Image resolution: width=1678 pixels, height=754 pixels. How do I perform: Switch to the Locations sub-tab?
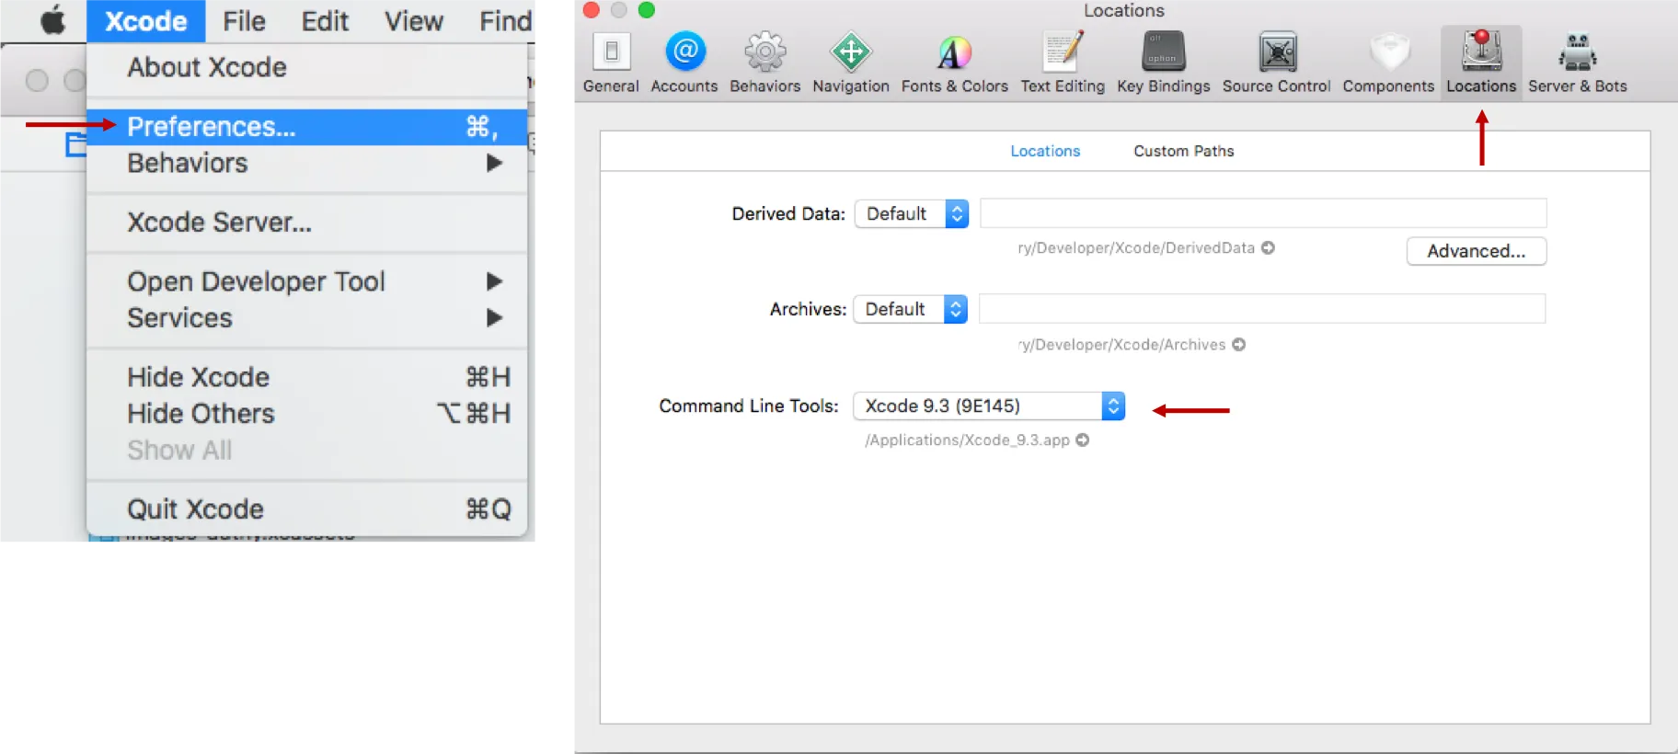tap(1045, 152)
